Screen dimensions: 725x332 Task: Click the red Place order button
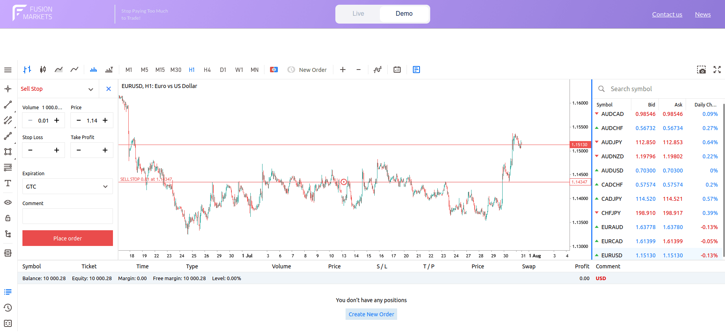[68, 238]
